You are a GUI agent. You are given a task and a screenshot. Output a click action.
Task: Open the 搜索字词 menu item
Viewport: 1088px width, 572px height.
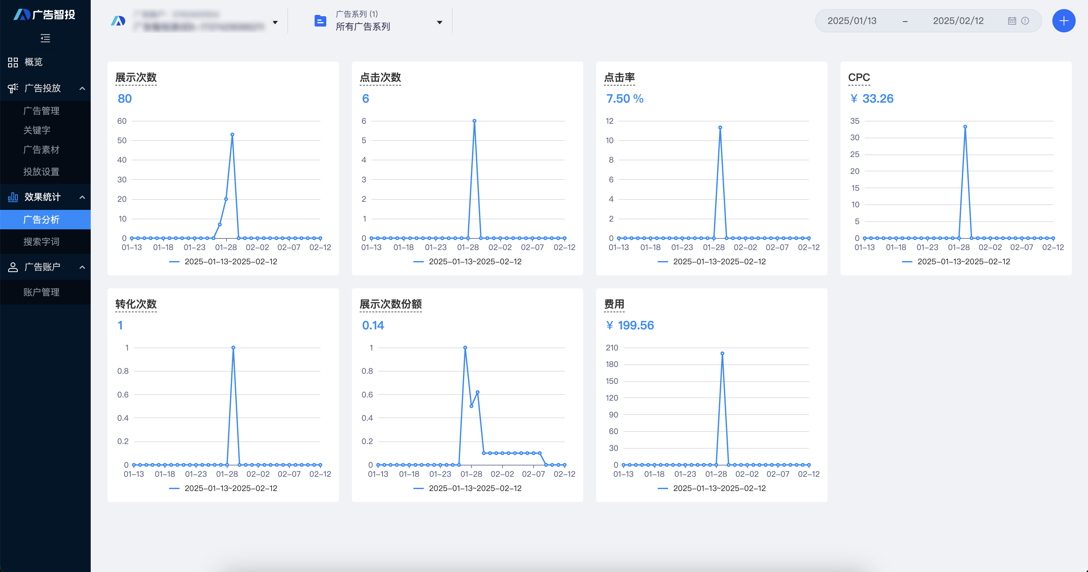[x=41, y=241]
